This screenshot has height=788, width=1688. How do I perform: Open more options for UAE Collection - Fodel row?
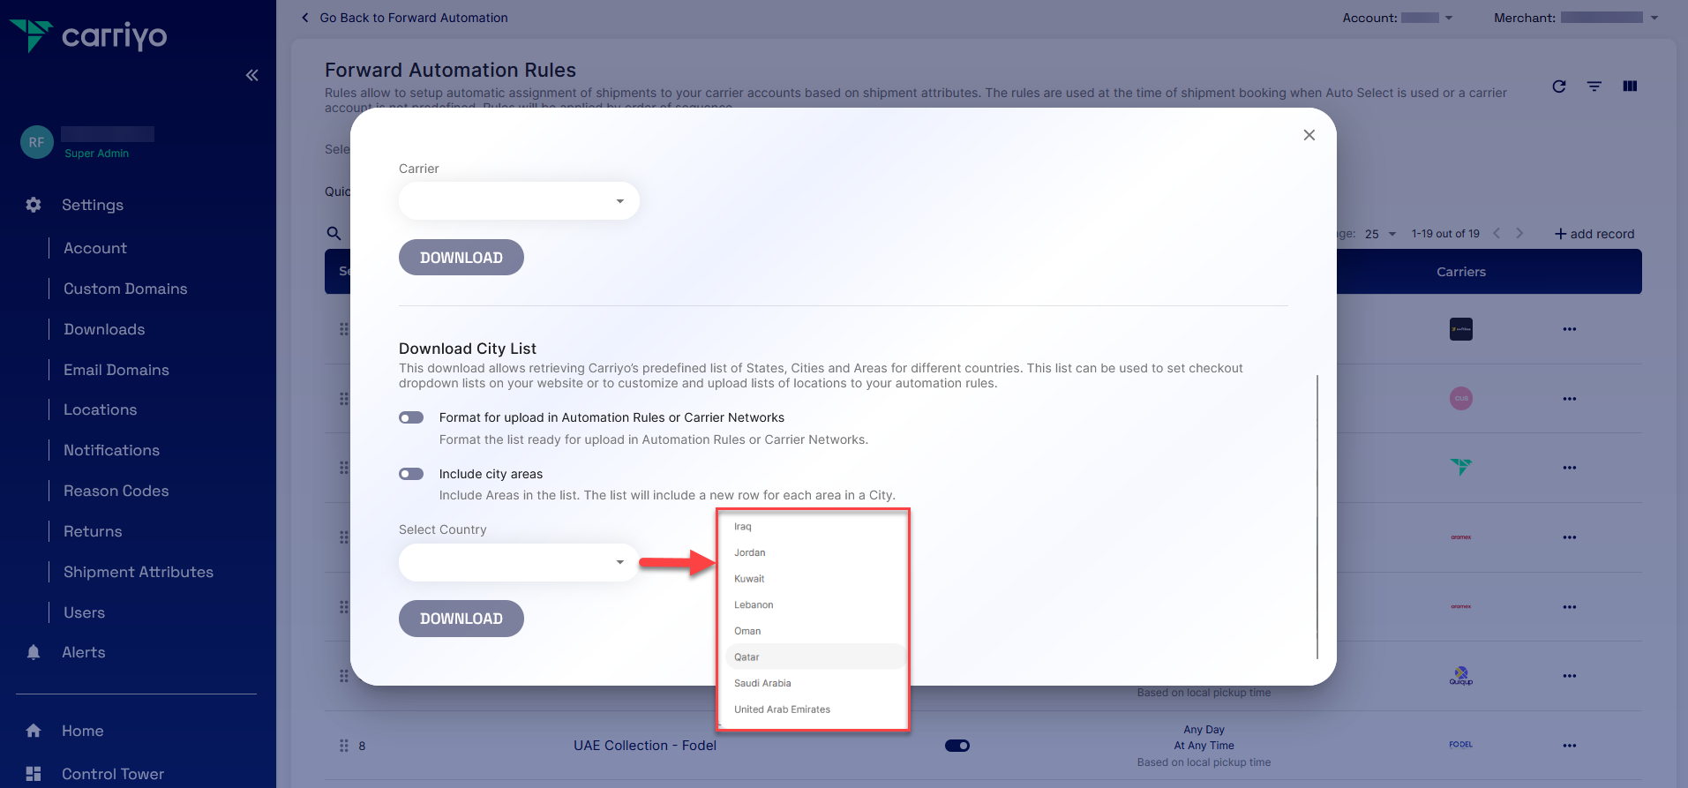(x=1570, y=746)
